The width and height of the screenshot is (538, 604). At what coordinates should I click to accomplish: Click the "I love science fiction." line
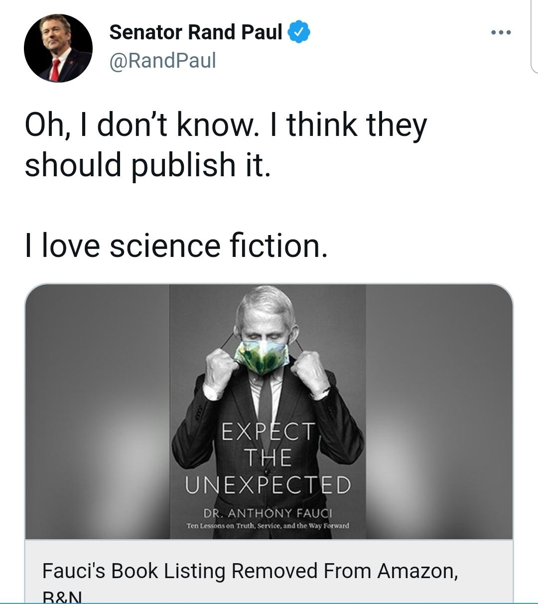[176, 245]
